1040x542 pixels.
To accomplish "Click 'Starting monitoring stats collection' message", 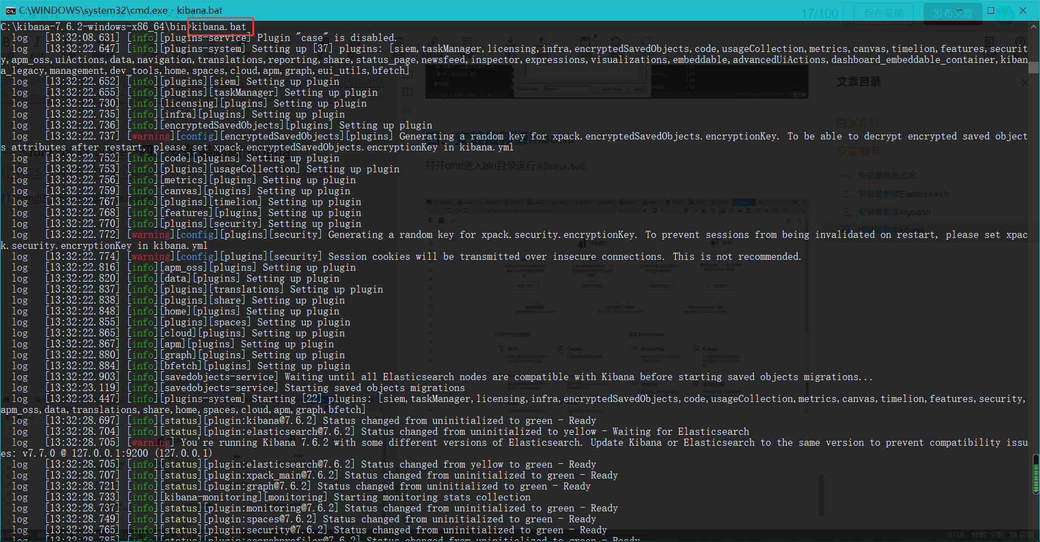I will click(432, 497).
